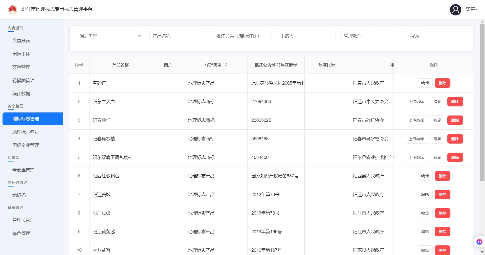Sort by 保护类型 column arrows
This screenshot has height=255, width=485.
pyautogui.click(x=226, y=65)
